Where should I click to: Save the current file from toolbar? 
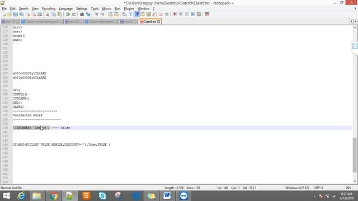[x=15, y=14]
